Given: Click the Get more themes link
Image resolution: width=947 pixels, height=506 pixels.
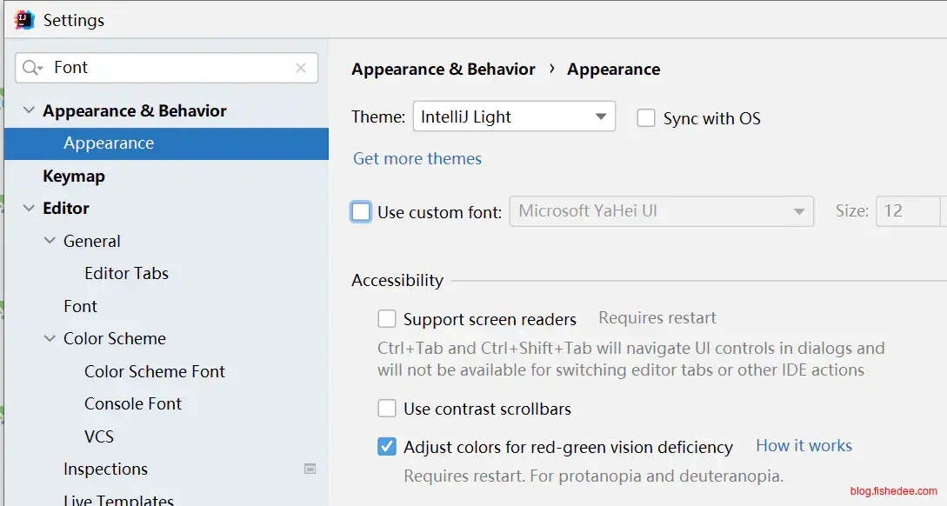Looking at the screenshot, I should tap(417, 158).
